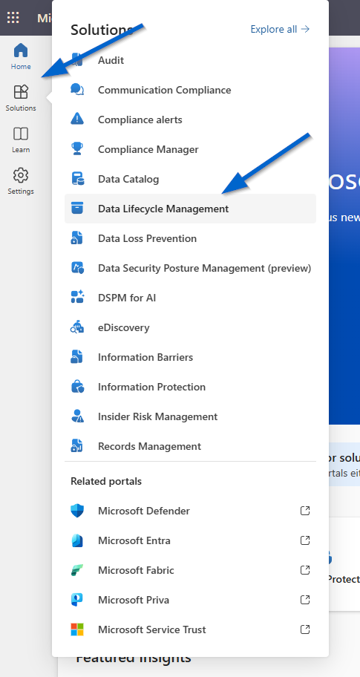The width and height of the screenshot is (360, 677).
Task: Open Microsoft Defender related portal
Action: coord(190,511)
